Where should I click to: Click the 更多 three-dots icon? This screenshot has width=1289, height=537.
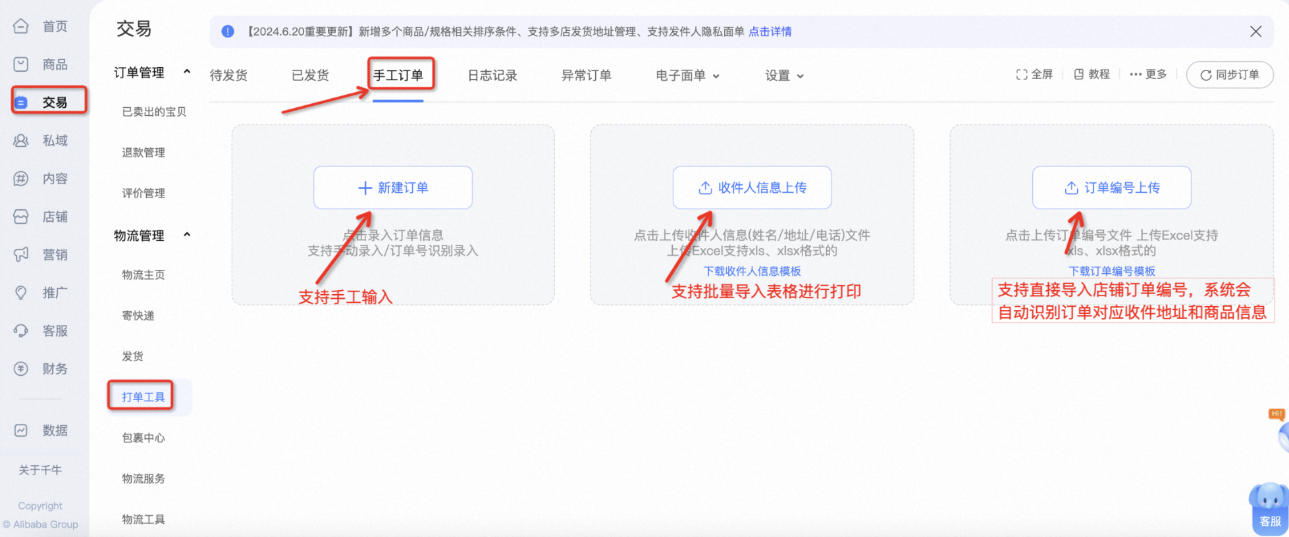tap(1136, 74)
